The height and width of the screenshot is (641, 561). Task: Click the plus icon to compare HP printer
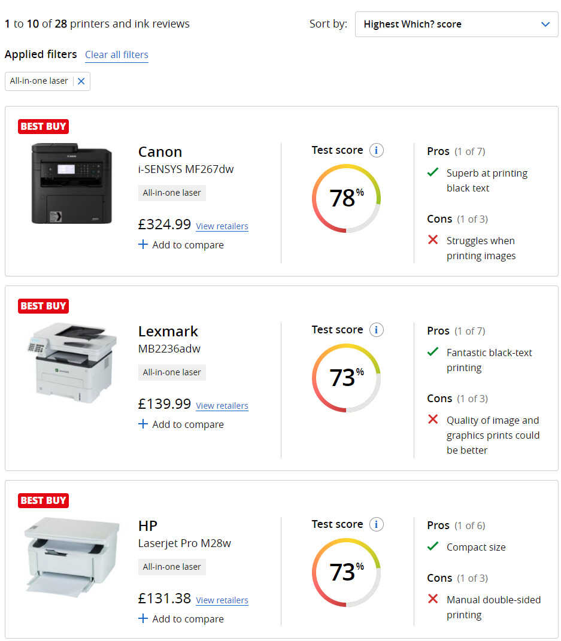(x=143, y=618)
